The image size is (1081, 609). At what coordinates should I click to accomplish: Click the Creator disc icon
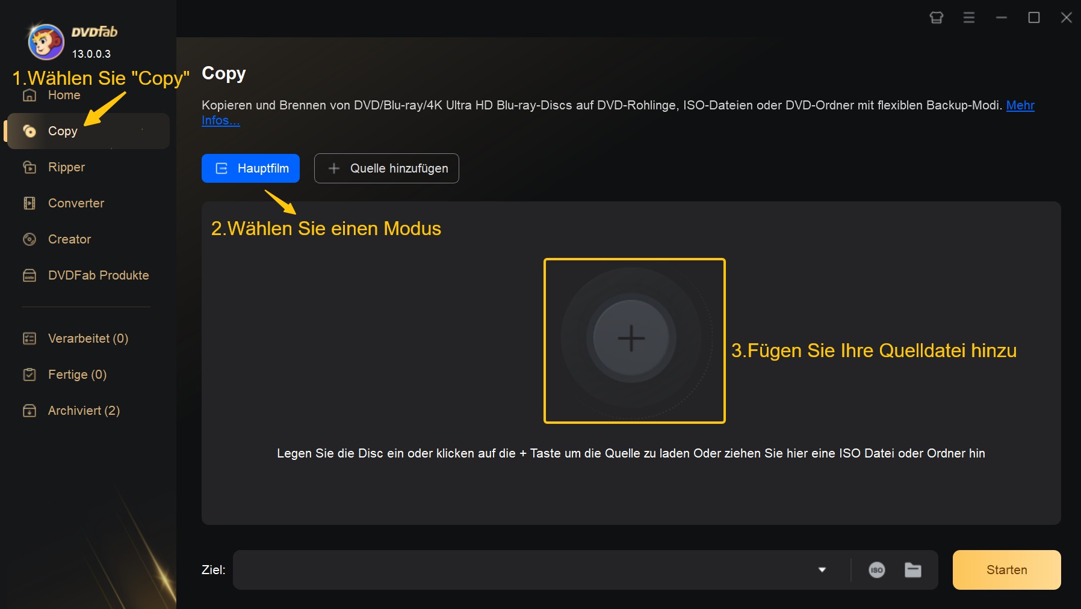click(x=29, y=239)
